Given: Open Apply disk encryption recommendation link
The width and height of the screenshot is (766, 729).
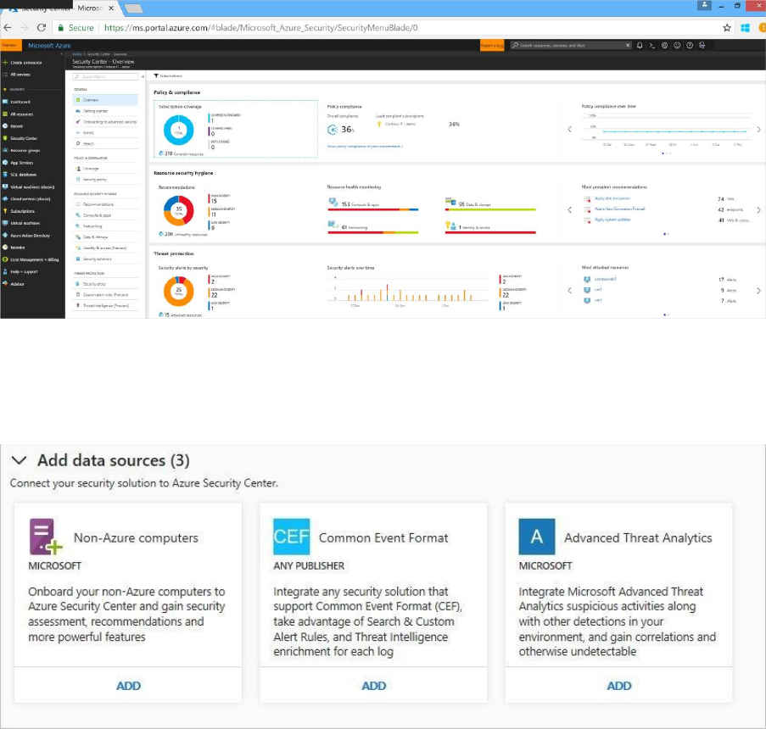Looking at the screenshot, I should coord(612,198).
